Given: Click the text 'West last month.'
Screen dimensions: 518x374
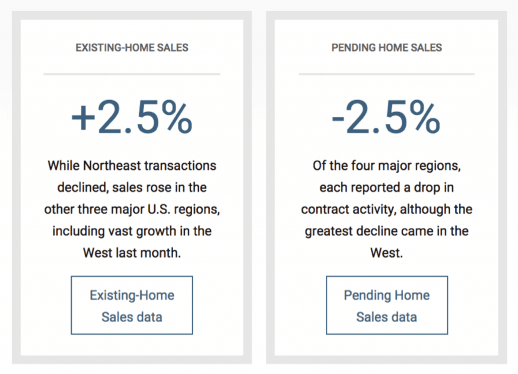Looking at the screenshot, I should coord(132,253).
